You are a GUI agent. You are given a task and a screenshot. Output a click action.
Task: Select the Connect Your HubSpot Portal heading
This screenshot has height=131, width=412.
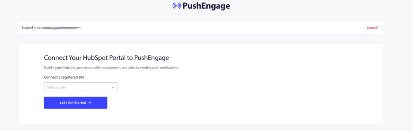tap(106, 58)
